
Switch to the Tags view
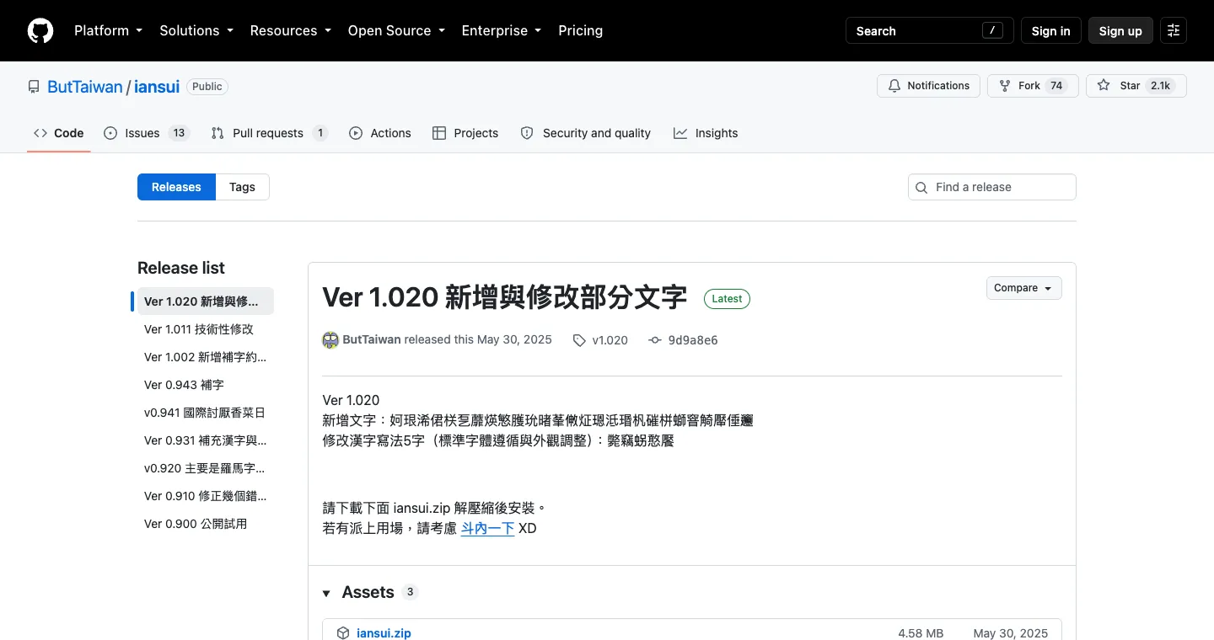coord(242,187)
